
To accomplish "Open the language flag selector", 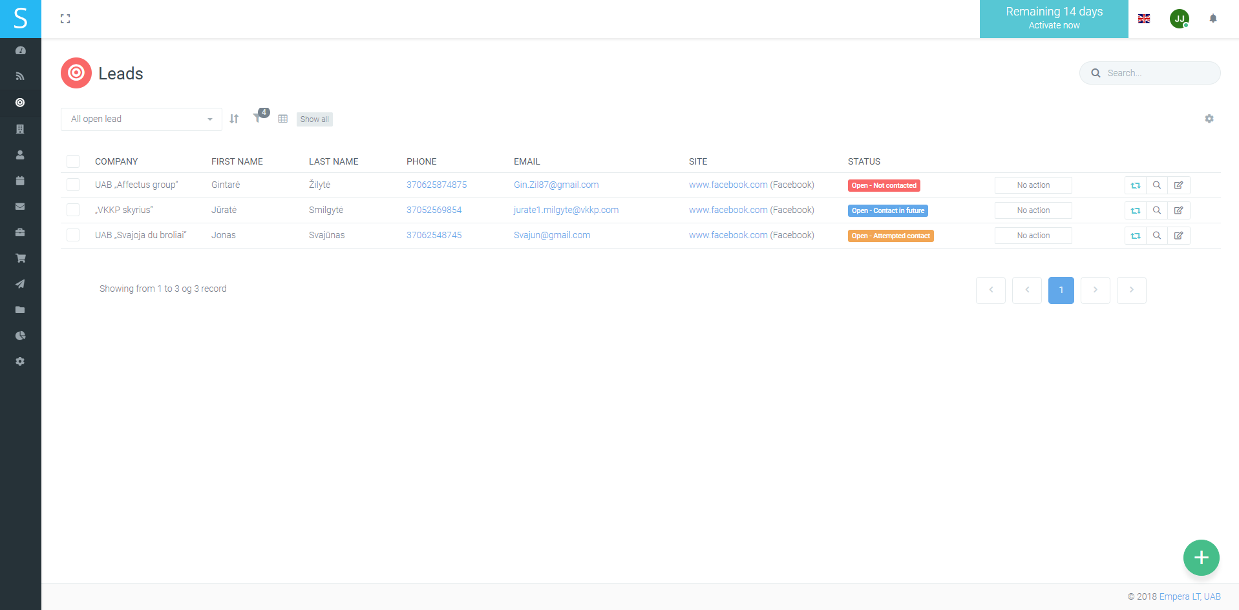I will point(1144,19).
